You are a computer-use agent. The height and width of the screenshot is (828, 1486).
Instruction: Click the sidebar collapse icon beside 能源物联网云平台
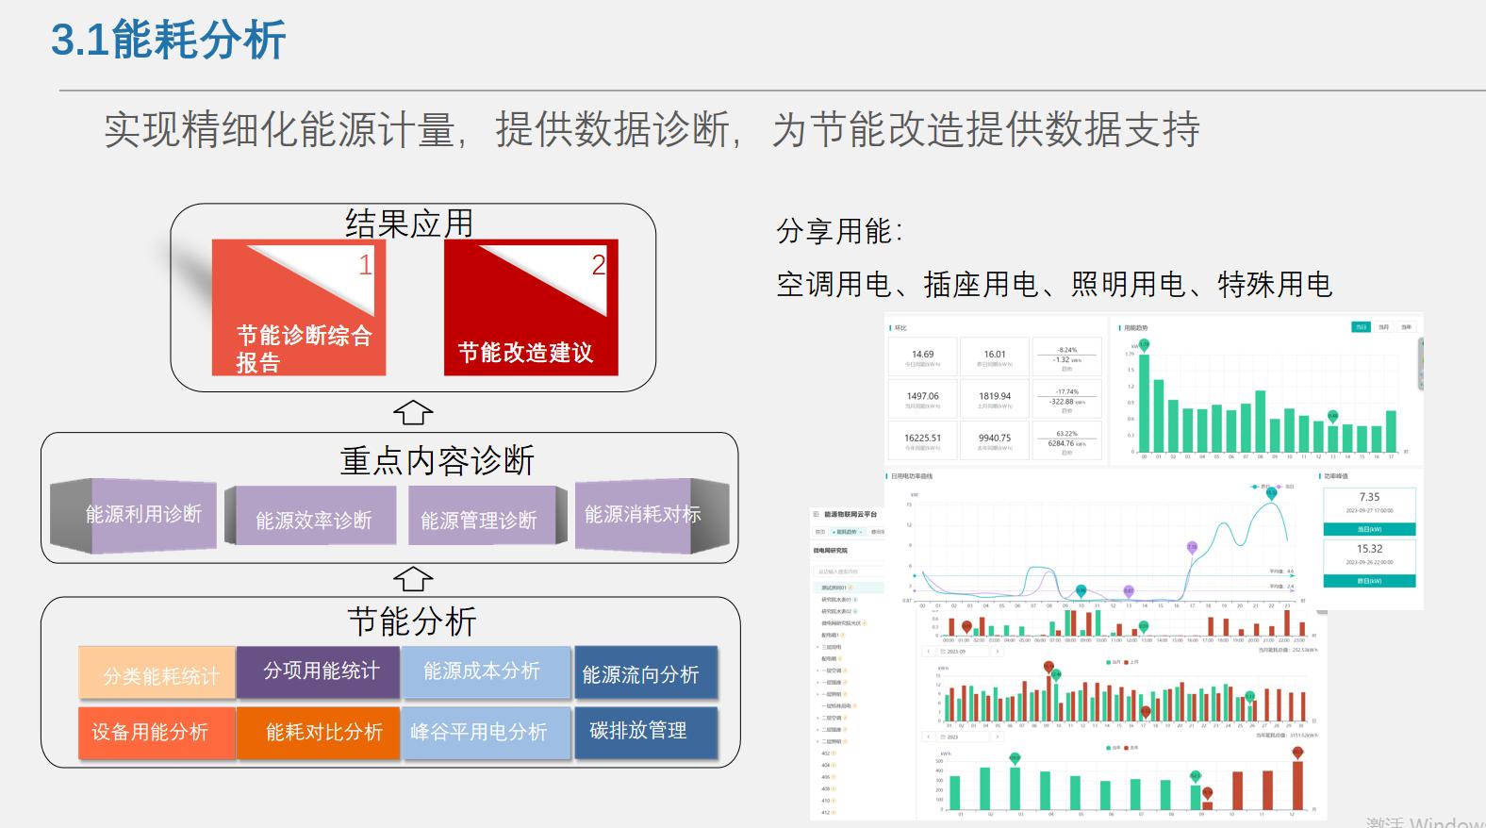[x=816, y=514]
